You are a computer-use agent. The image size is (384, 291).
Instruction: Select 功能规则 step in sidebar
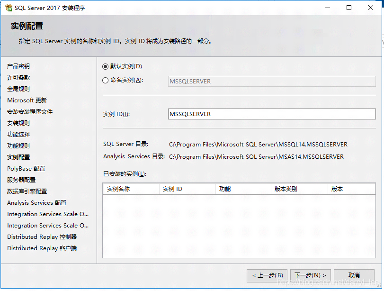(18, 146)
